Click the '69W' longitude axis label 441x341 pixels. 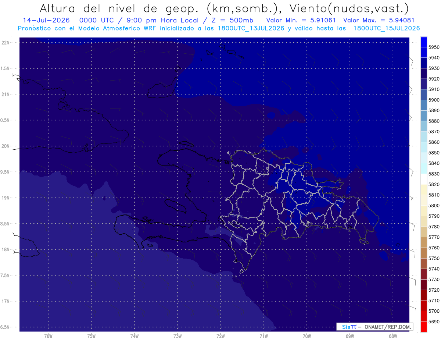pyautogui.click(x=350, y=336)
